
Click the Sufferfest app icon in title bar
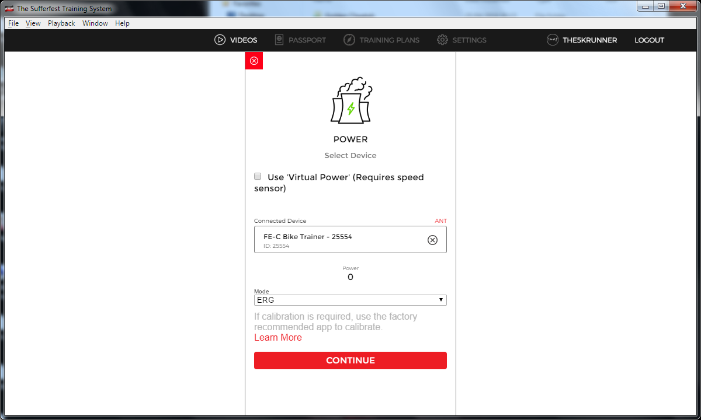[9, 9]
